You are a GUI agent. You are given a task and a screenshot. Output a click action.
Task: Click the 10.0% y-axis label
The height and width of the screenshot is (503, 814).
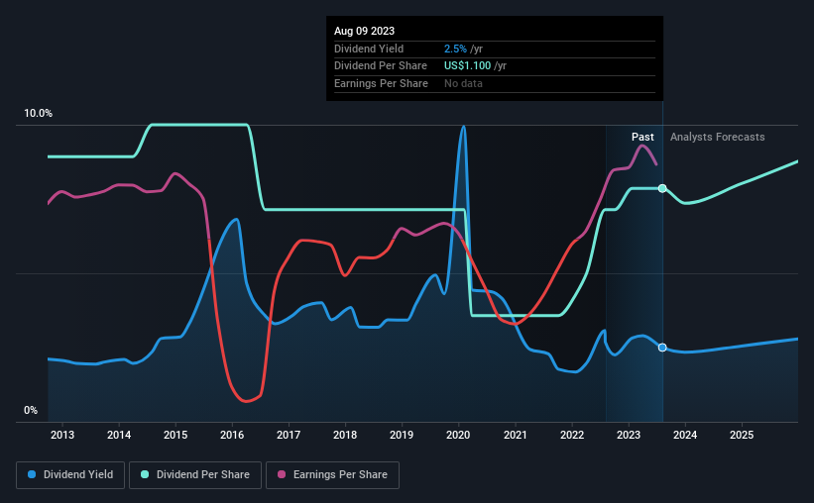pos(38,114)
